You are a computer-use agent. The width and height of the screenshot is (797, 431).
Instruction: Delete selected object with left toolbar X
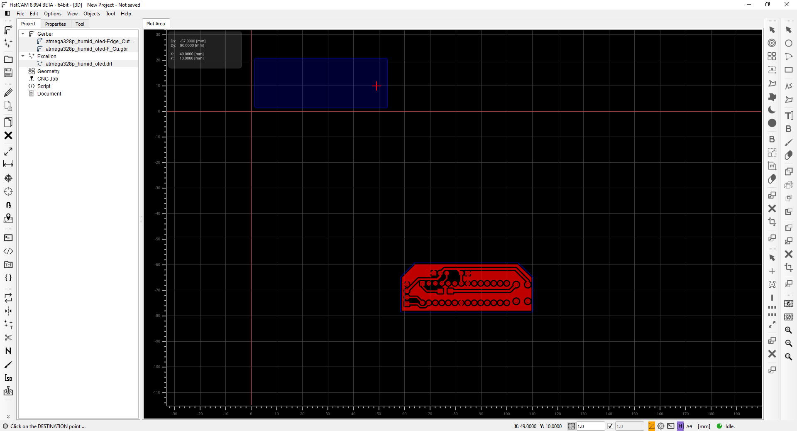(x=8, y=135)
